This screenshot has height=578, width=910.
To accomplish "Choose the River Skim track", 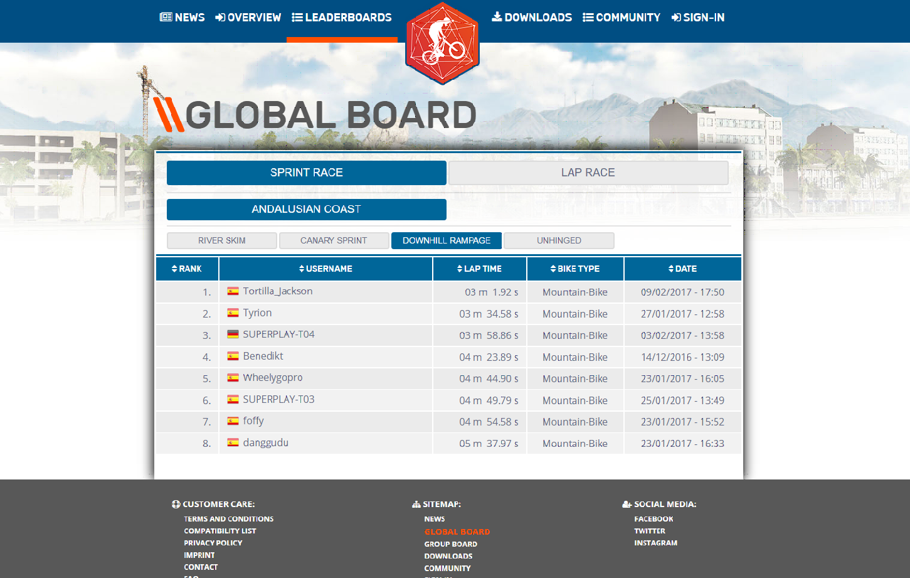I will pyautogui.click(x=222, y=240).
